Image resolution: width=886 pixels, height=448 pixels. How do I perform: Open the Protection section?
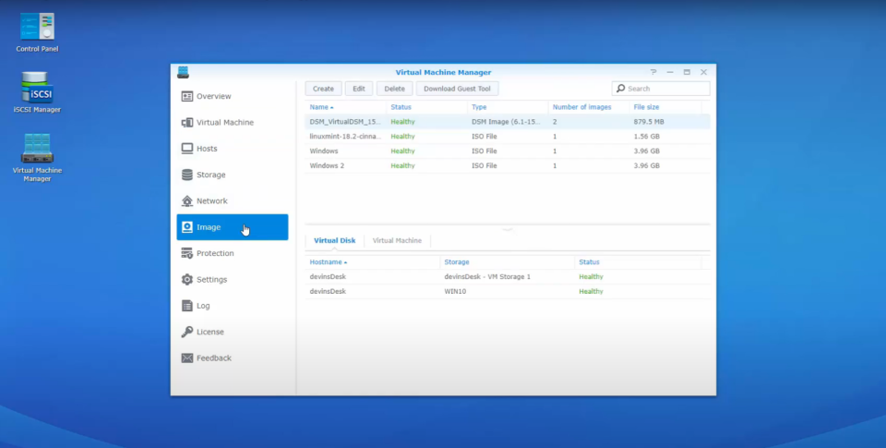point(233,253)
